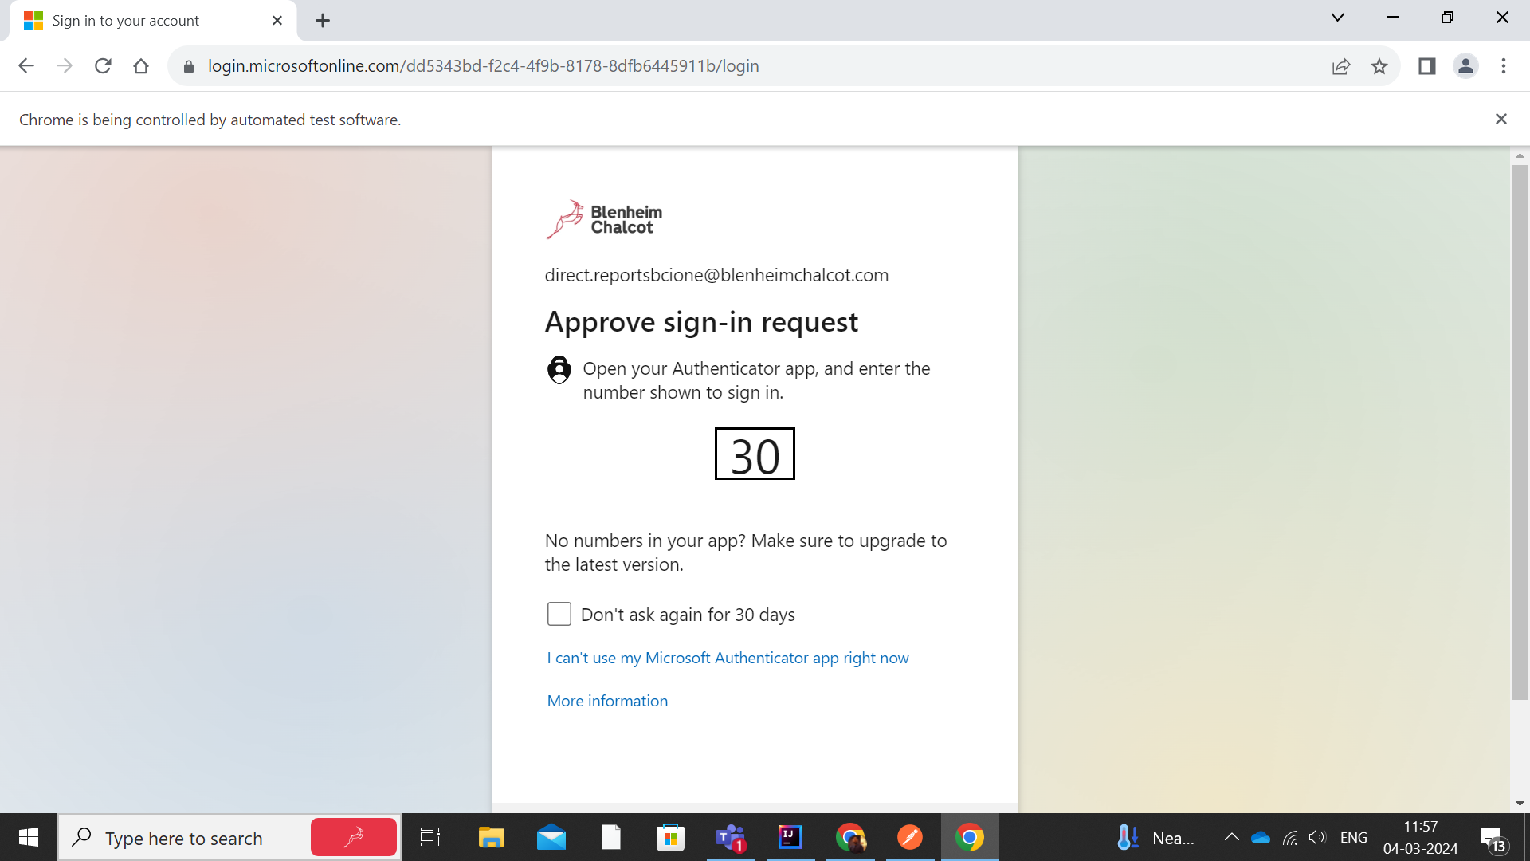Viewport: 1530px width, 861px height.
Task: Click the share icon in the address bar
Action: [x=1341, y=66]
